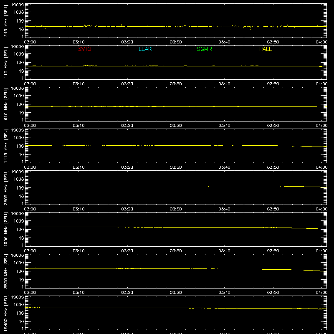Click the 03:50 time label below 410 MHz plot
Screen dimensions: 334x334
coord(273,84)
